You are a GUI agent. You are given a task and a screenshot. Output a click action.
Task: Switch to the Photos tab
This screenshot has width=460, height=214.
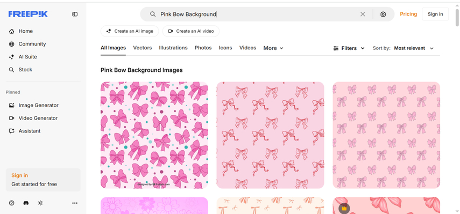coord(203,48)
